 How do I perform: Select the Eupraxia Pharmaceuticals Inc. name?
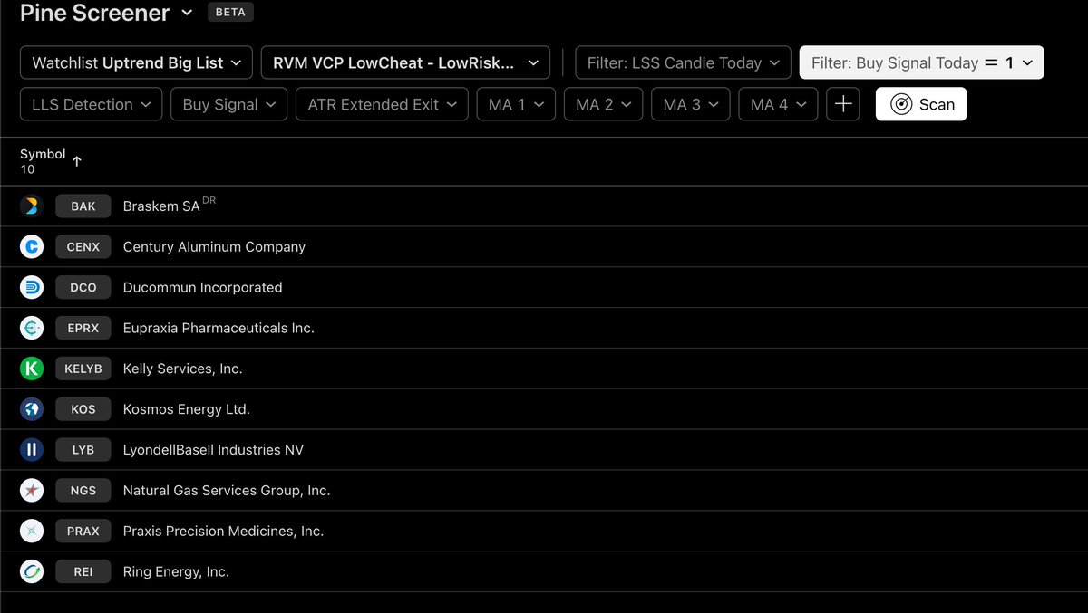(219, 328)
